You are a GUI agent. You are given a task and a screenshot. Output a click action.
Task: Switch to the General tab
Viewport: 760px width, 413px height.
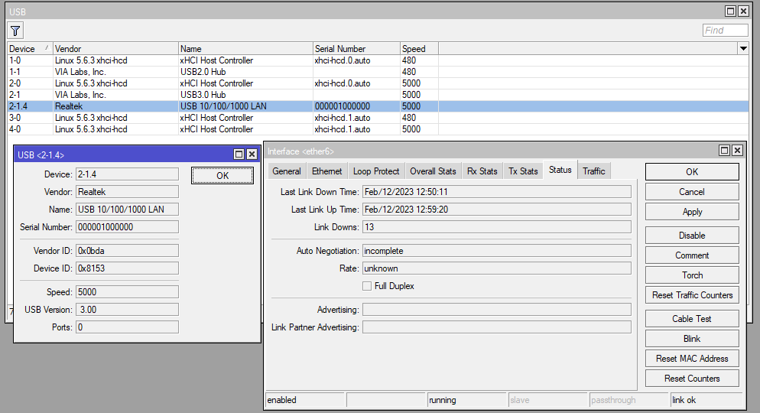287,171
